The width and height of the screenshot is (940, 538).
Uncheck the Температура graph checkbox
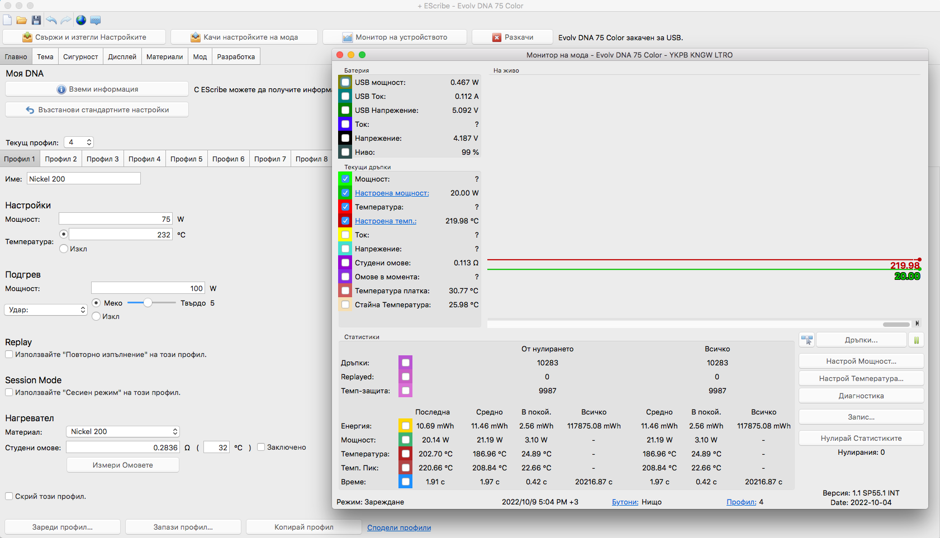click(x=345, y=207)
